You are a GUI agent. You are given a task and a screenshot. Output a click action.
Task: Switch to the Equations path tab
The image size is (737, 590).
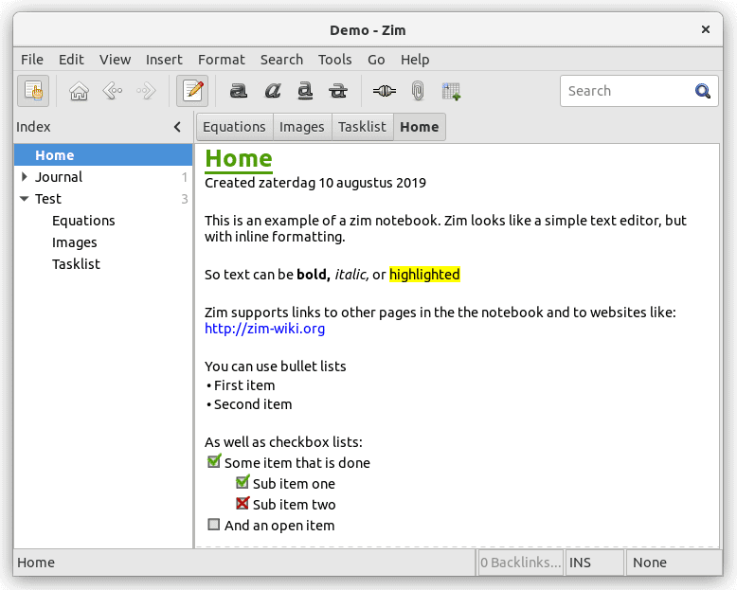point(235,127)
